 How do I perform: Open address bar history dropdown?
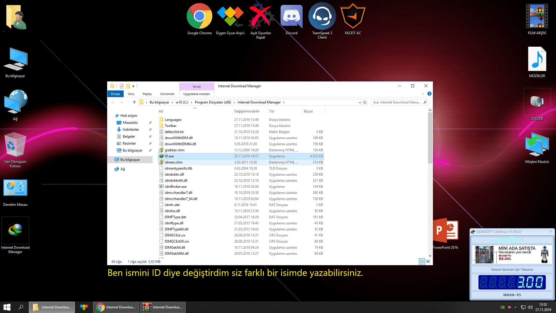pyautogui.click(x=360, y=102)
